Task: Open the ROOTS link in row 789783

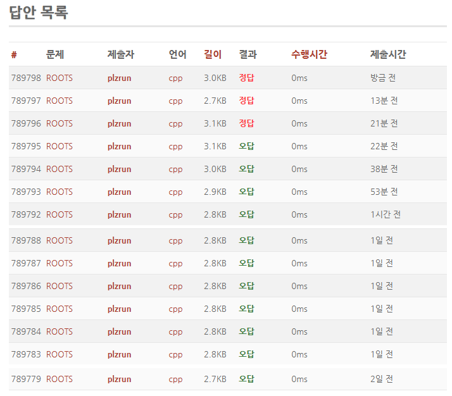Action: [60, 354]
